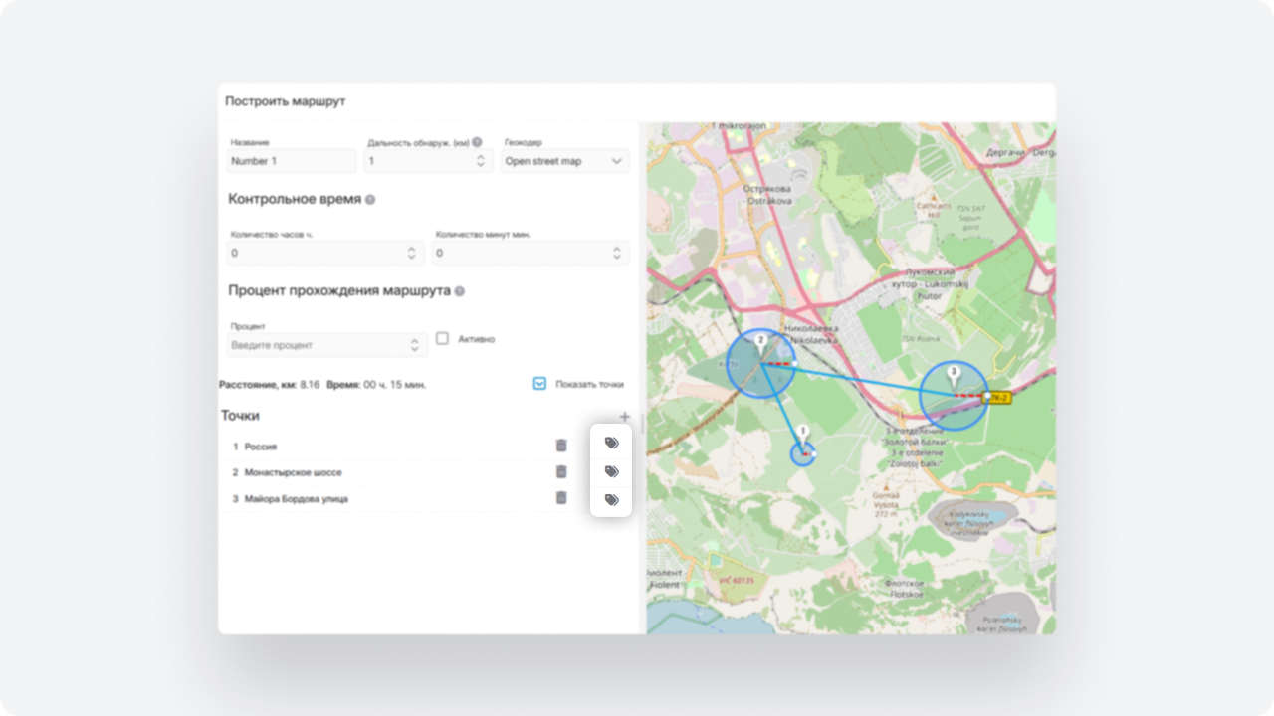Viewport: 1274px width, 716px height.
Task: Delete the Монастырское шоссе point
Action: tap(561, 471)
